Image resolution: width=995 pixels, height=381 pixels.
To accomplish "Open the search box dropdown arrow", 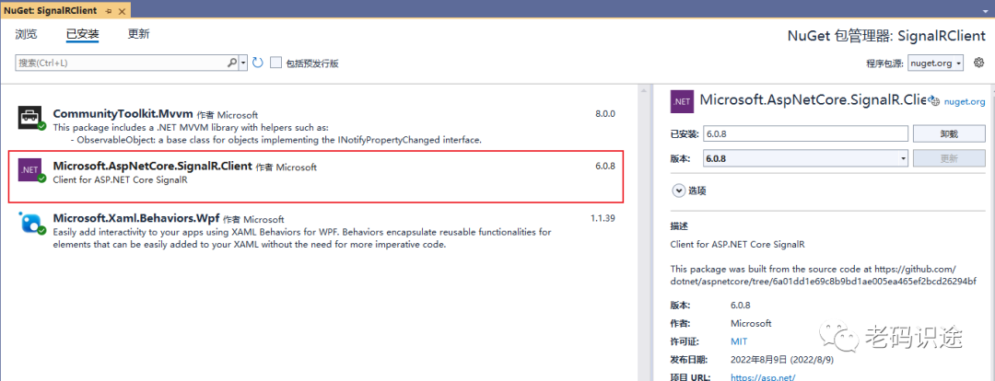I will coord(243,63).
